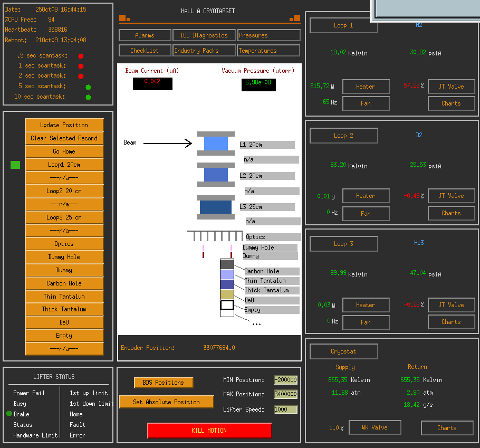Viewport: 480px width, 448px height.
Task: Select the Dummy Hole position button
Action: click(x=64, y=257)
